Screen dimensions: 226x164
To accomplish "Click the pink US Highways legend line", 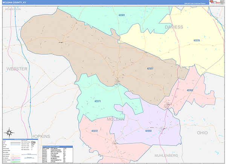I will point(15,158).
